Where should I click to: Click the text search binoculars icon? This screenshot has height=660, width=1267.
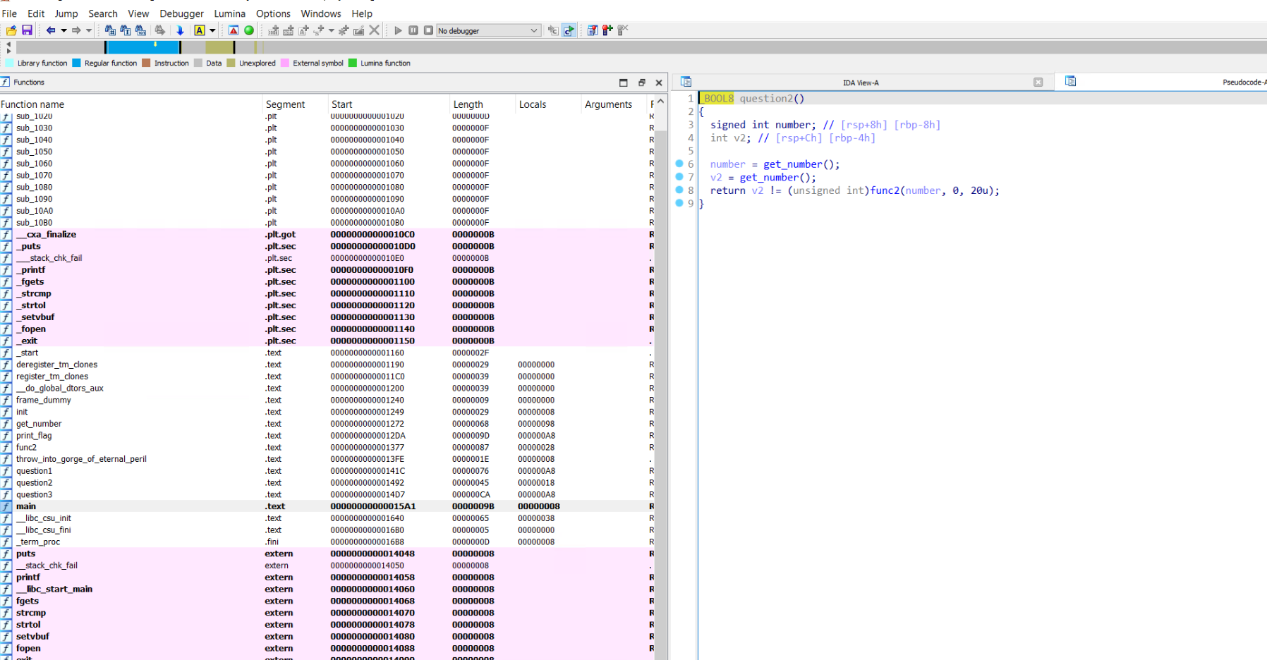[x=126, y=30]
